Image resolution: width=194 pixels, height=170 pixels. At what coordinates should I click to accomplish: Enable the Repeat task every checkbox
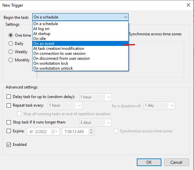pos(9,105)
